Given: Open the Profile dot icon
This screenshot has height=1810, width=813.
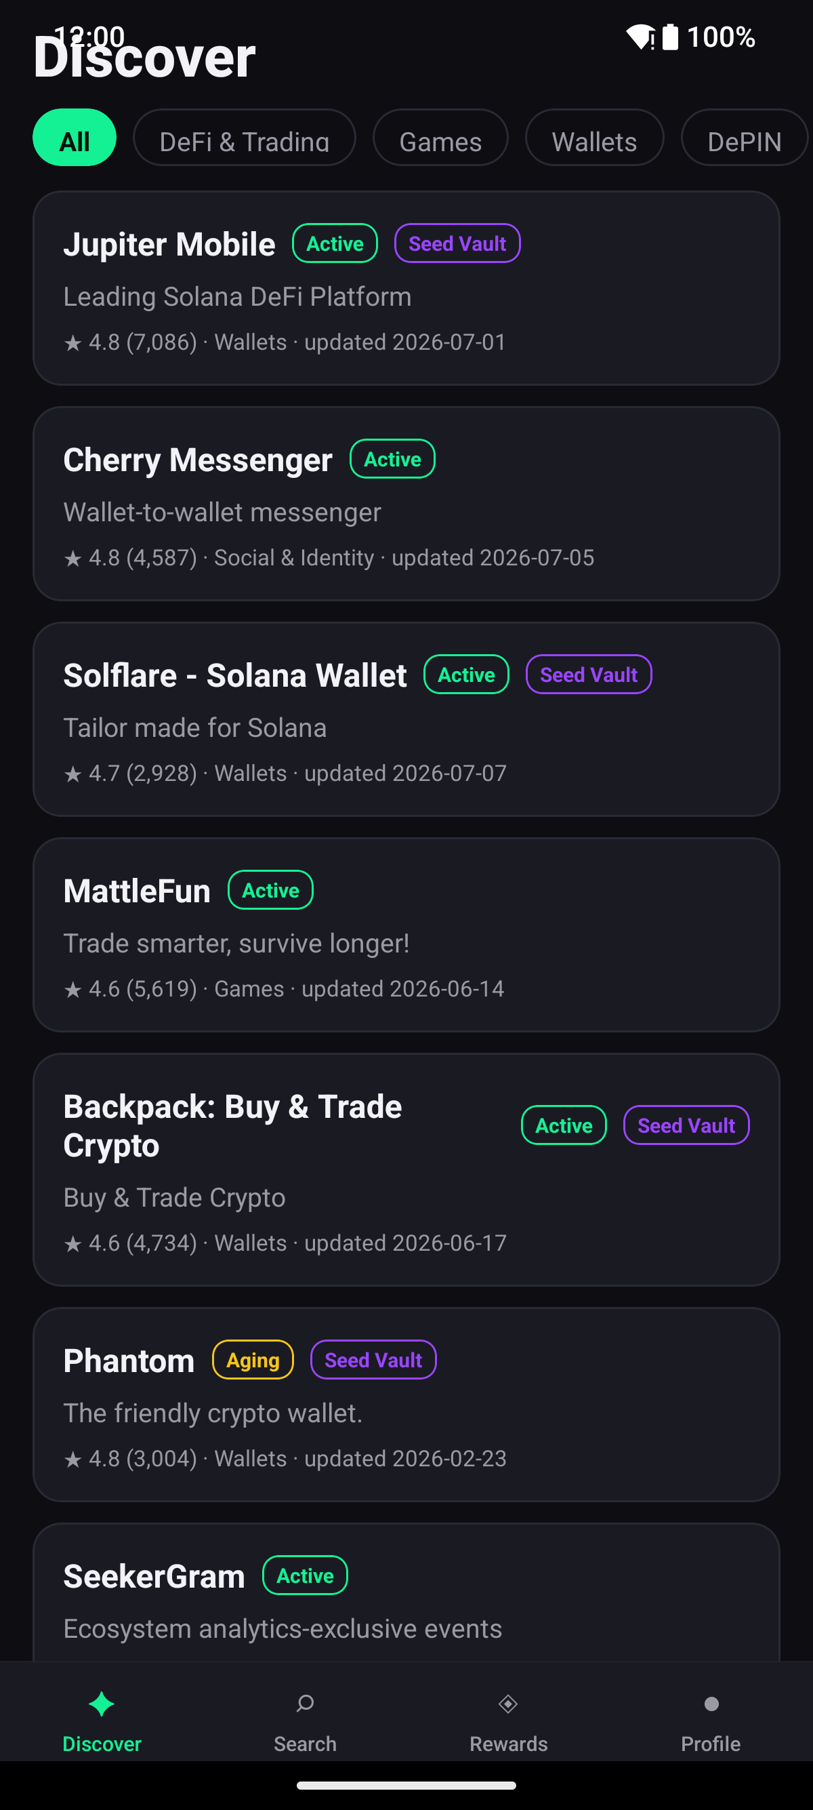Looking at the screenshot, I should pyautogui.click(x=711, y=1704).
